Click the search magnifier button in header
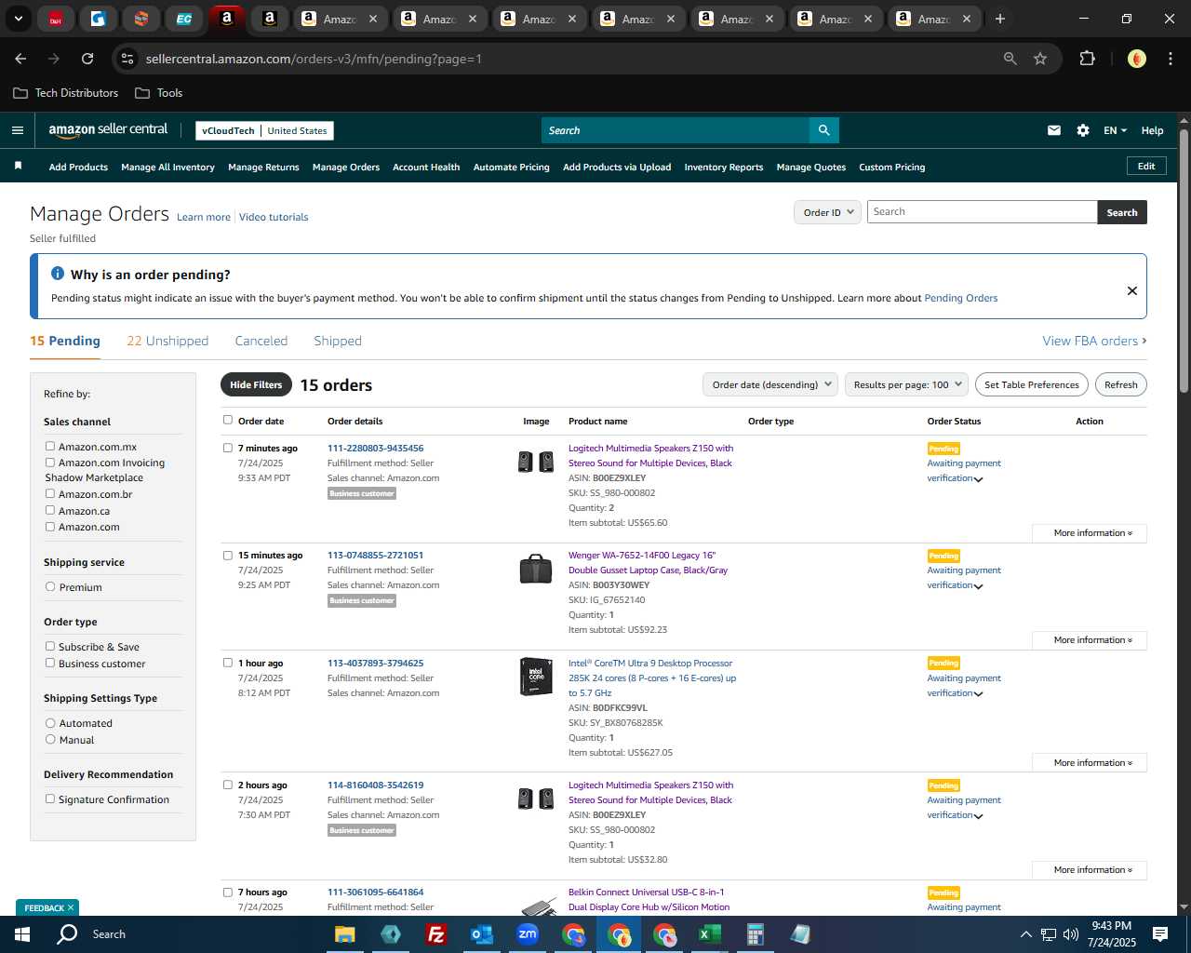 click(x=823, y=130)
